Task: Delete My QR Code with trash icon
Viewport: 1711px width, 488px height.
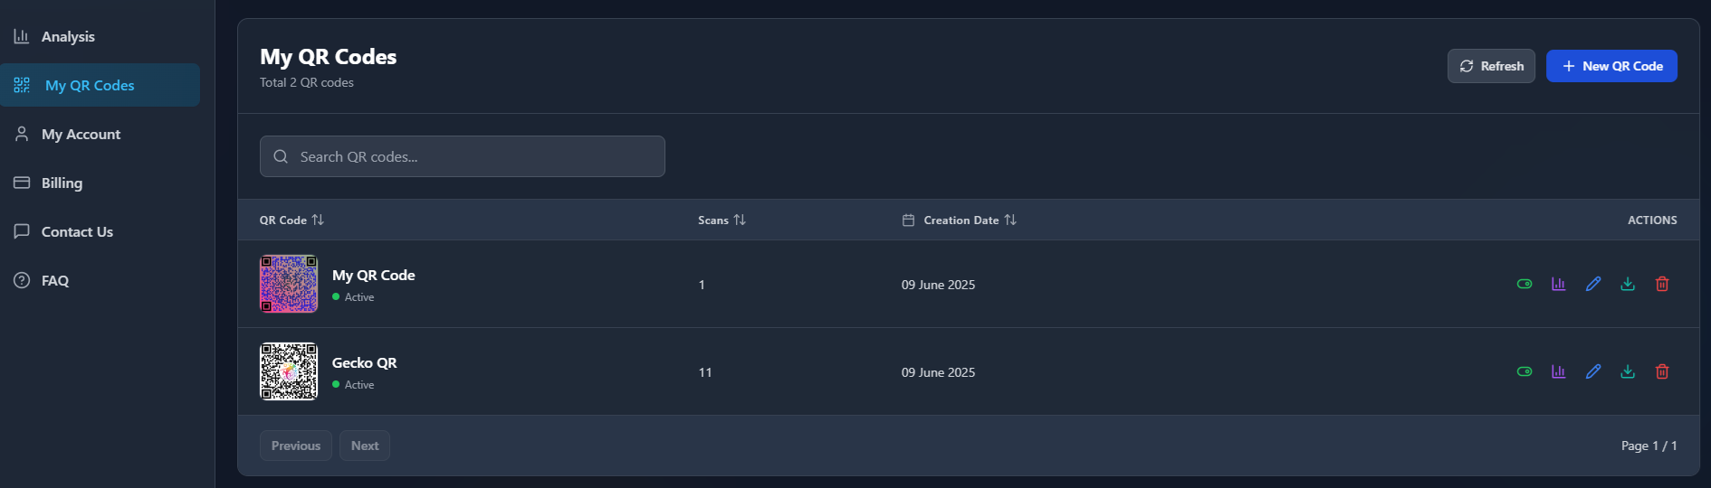Action: 1662,284
